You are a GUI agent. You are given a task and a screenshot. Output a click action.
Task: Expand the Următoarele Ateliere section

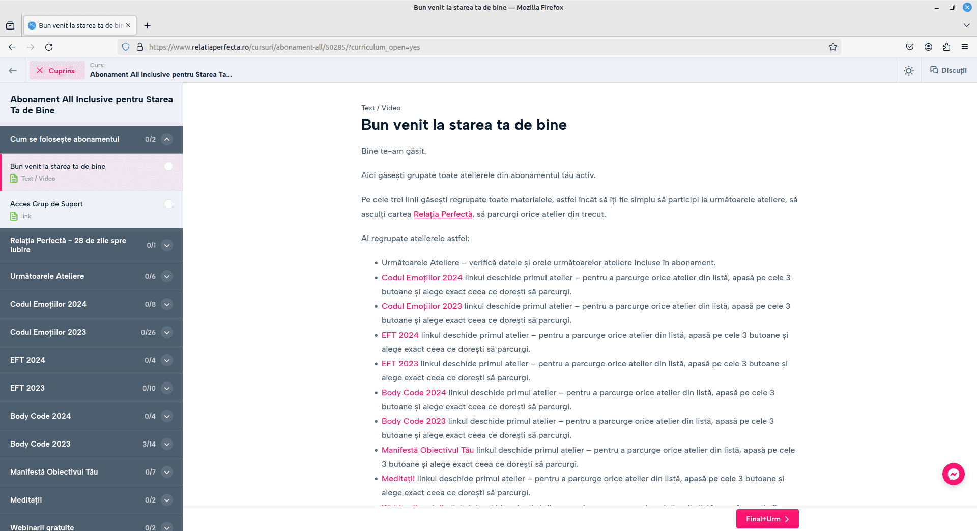pyautogui.click(x=167, y=276)
